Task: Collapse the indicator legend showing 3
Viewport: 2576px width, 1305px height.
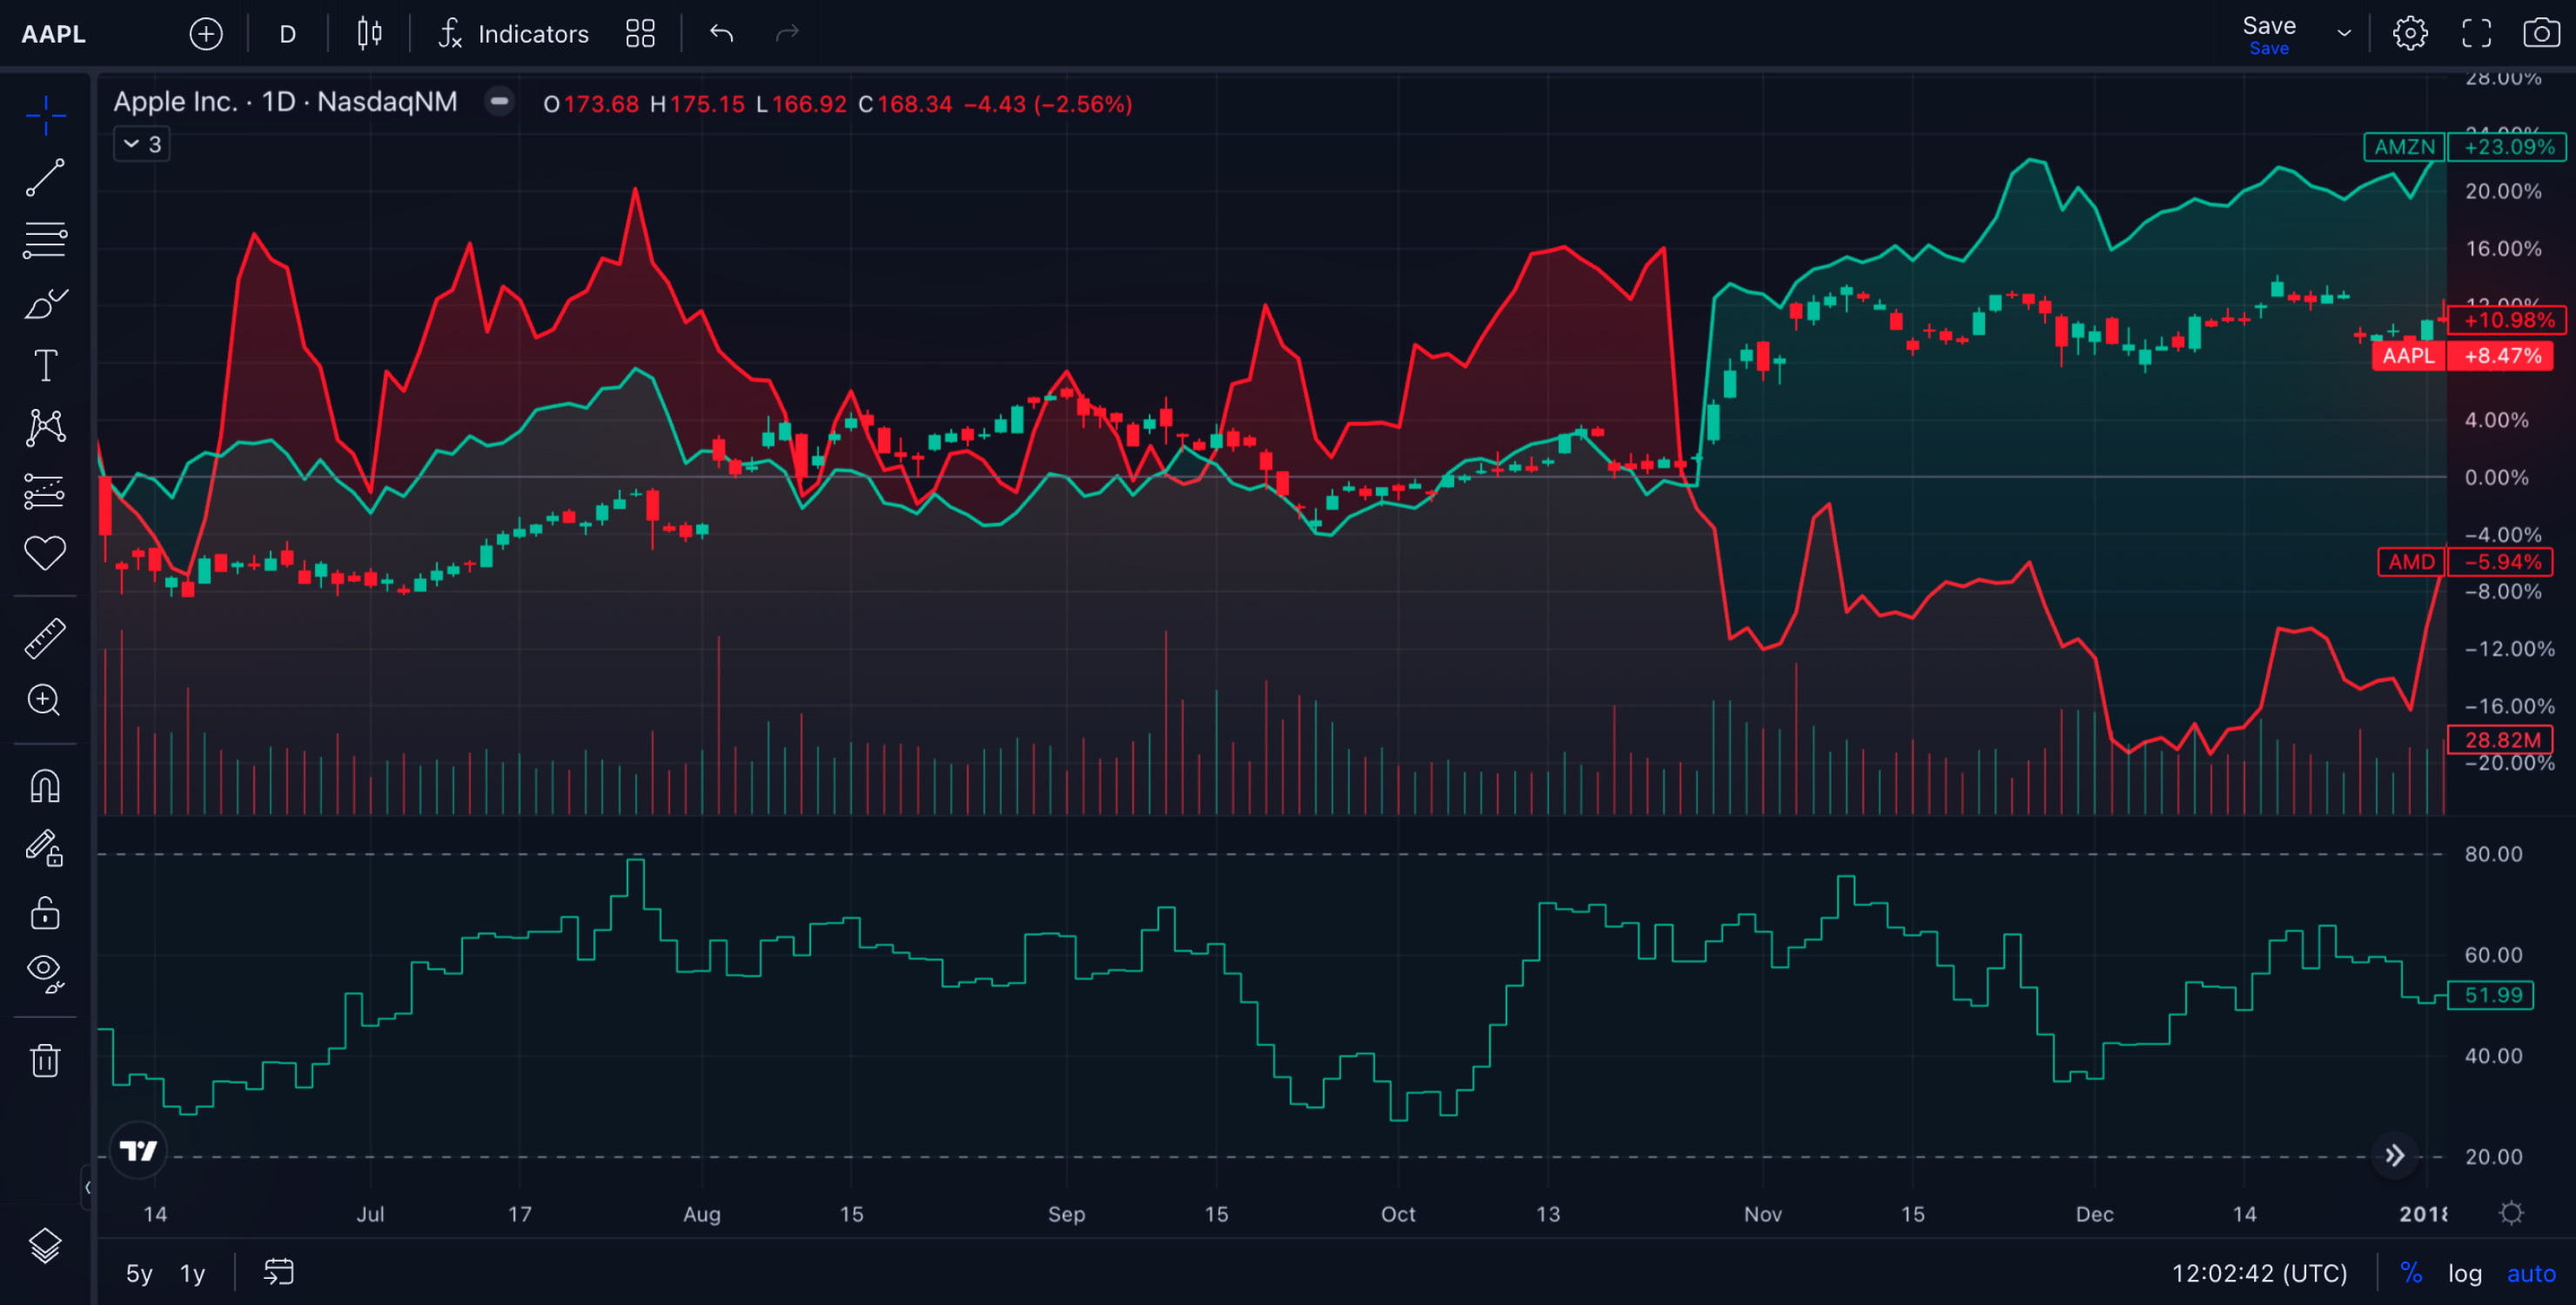Action: (141, 144)
